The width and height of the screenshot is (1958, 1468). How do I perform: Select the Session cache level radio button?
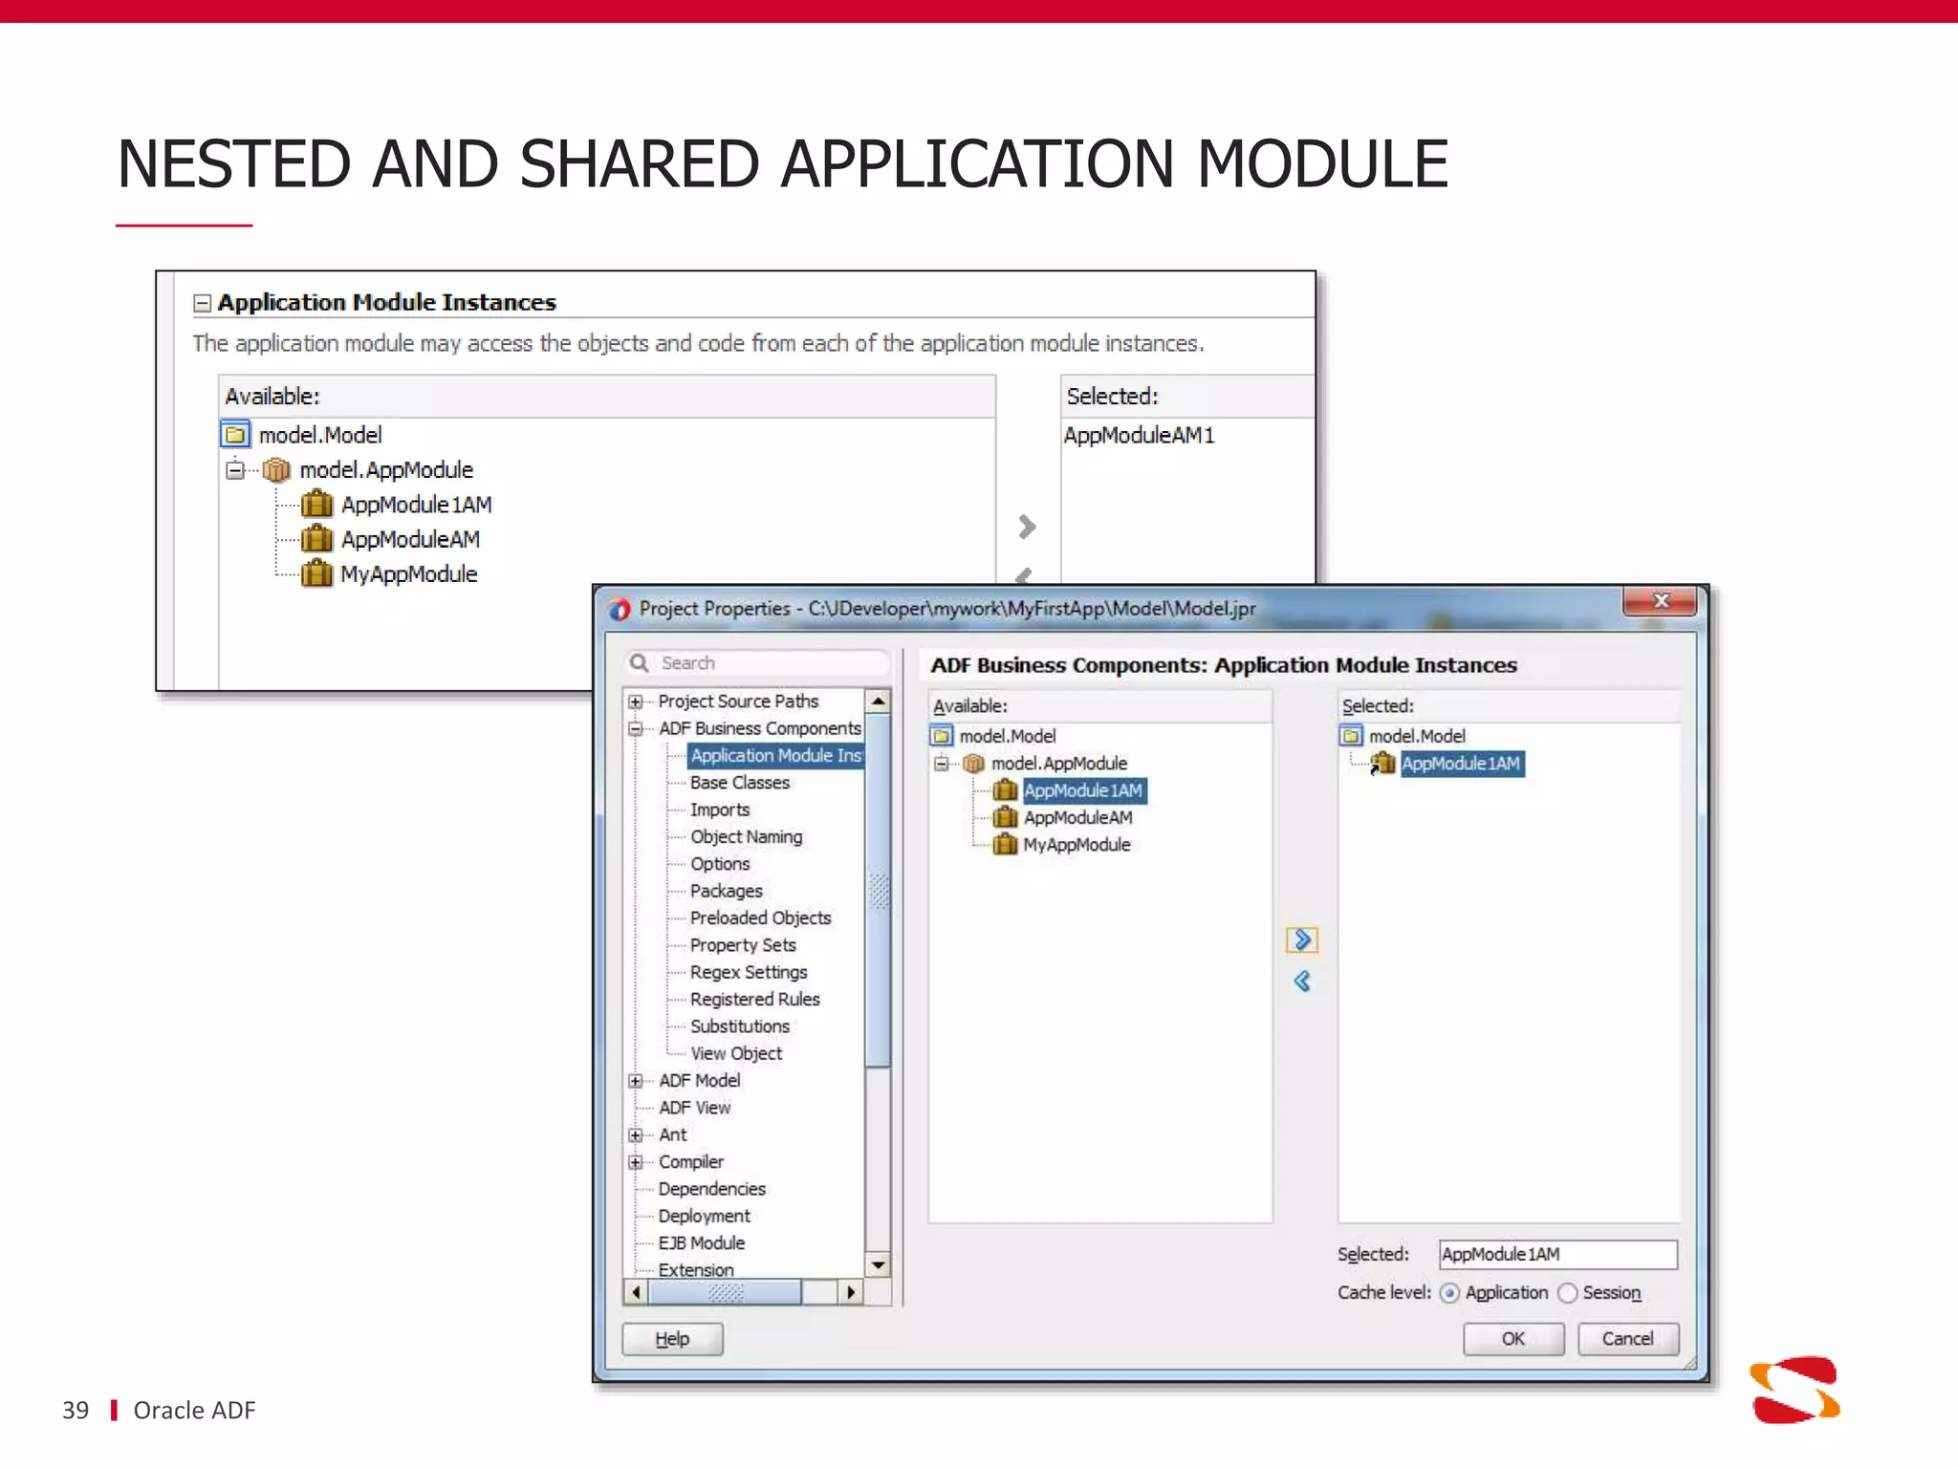coord(1568,1293)
